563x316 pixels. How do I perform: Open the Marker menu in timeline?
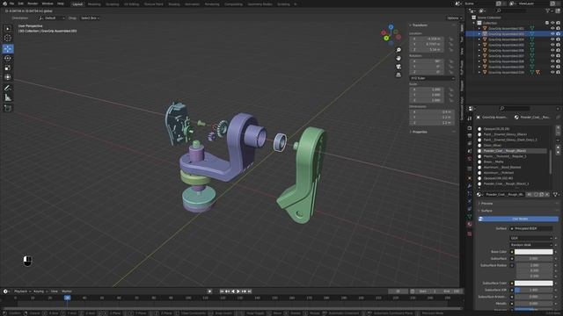(x=67, y=291)
